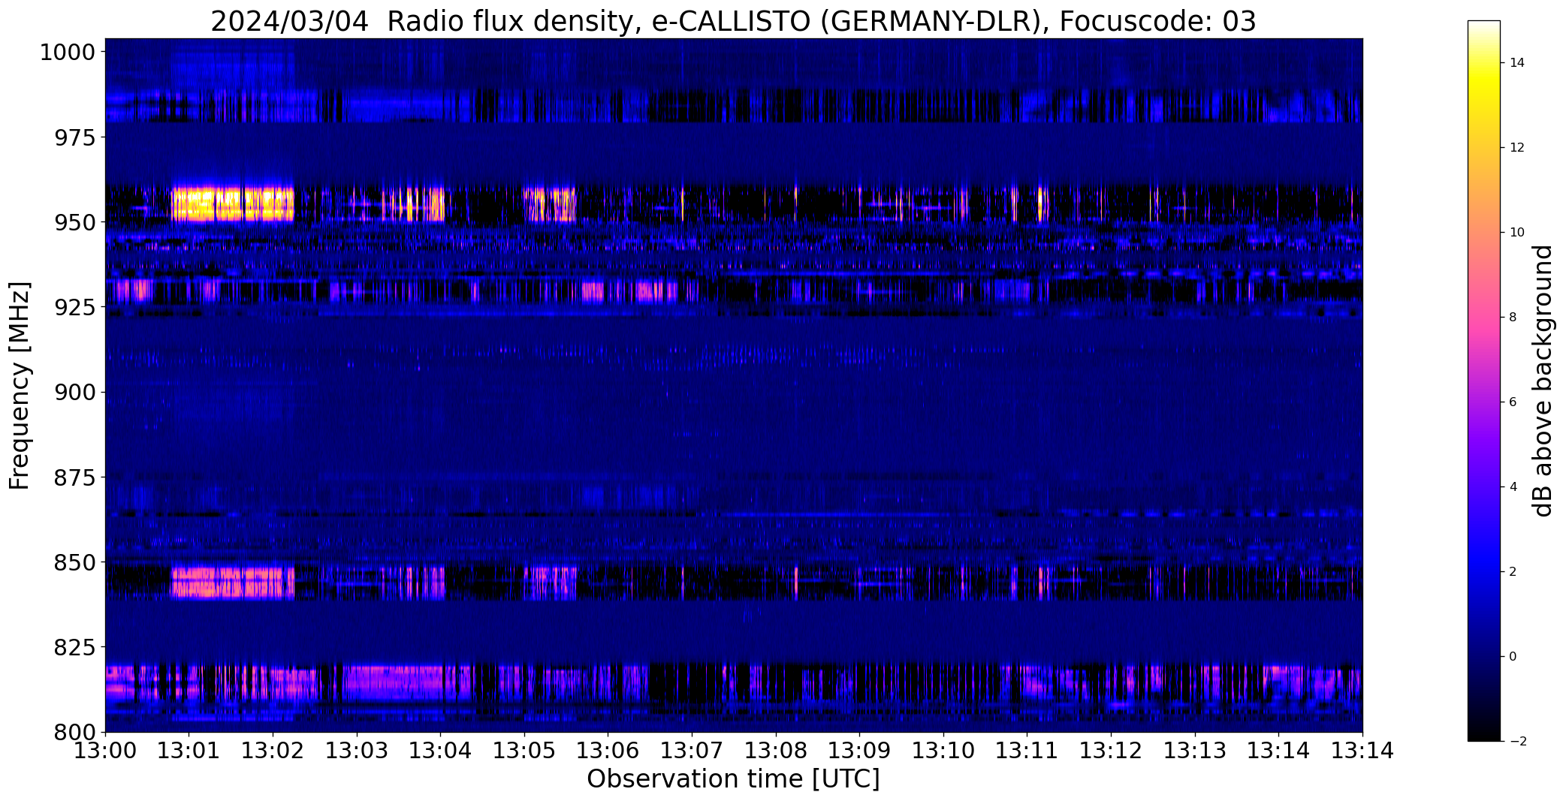Image resolution: width=1566 pixels, height=801 pixels.
Task: Click the colorbar tick label 0
Action: click(x=1513, y=656)
